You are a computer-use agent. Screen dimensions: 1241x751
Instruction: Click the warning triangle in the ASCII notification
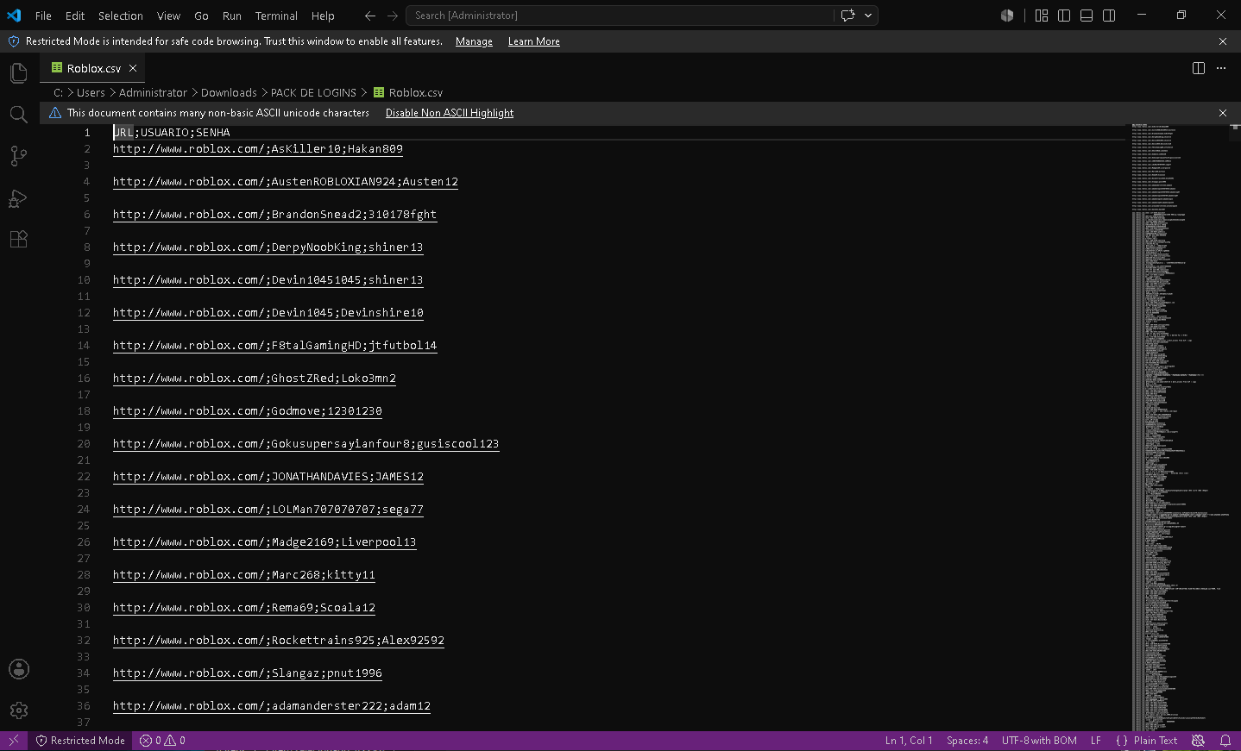(x=55, y=113)
